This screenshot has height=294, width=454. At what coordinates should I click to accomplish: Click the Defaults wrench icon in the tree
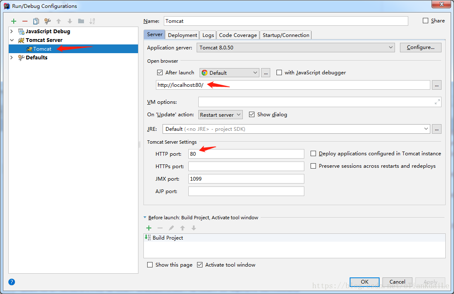[x=21, y=58]
